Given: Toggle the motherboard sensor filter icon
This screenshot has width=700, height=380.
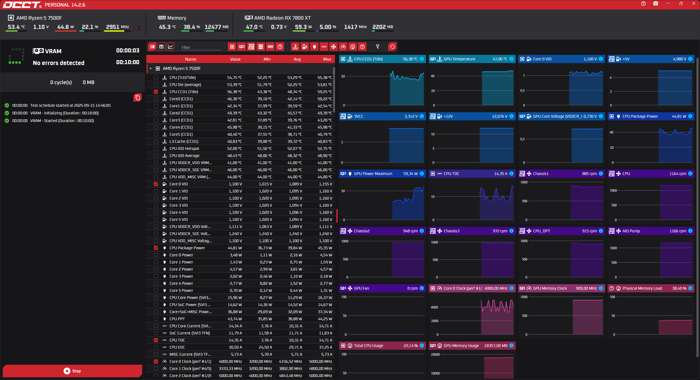Looking at the screenshot, I should pyautogui.click(x=251, y=47).
